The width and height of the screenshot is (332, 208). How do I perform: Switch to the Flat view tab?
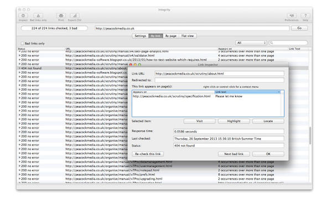pos(188,36)
